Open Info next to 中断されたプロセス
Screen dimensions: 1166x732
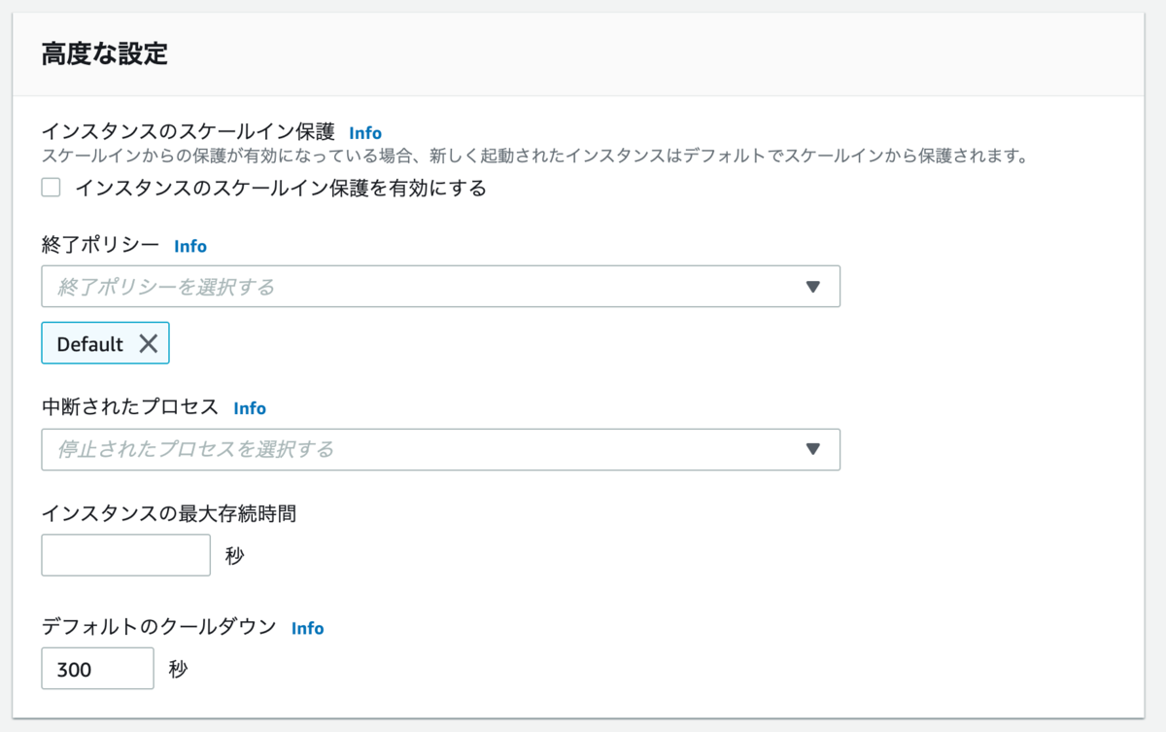250,407
